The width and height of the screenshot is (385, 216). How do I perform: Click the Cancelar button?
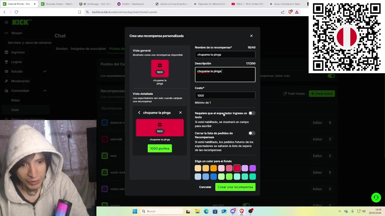pyautogui.click(x=205, y=187)
